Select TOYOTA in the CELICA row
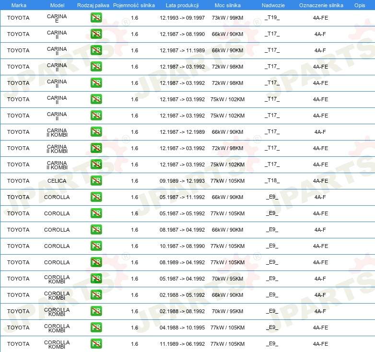This screenshot has width=375, height=352. coord(18,181)
